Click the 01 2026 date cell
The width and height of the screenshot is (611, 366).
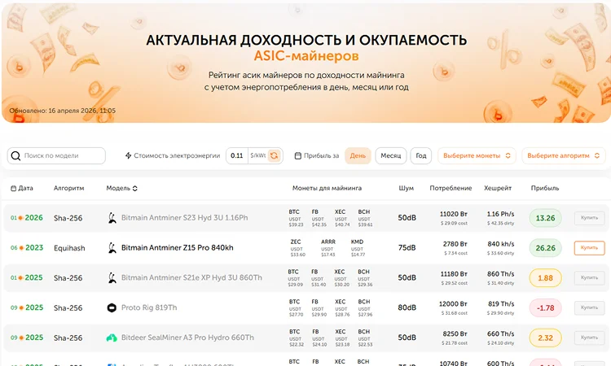[x=27, y=218]
